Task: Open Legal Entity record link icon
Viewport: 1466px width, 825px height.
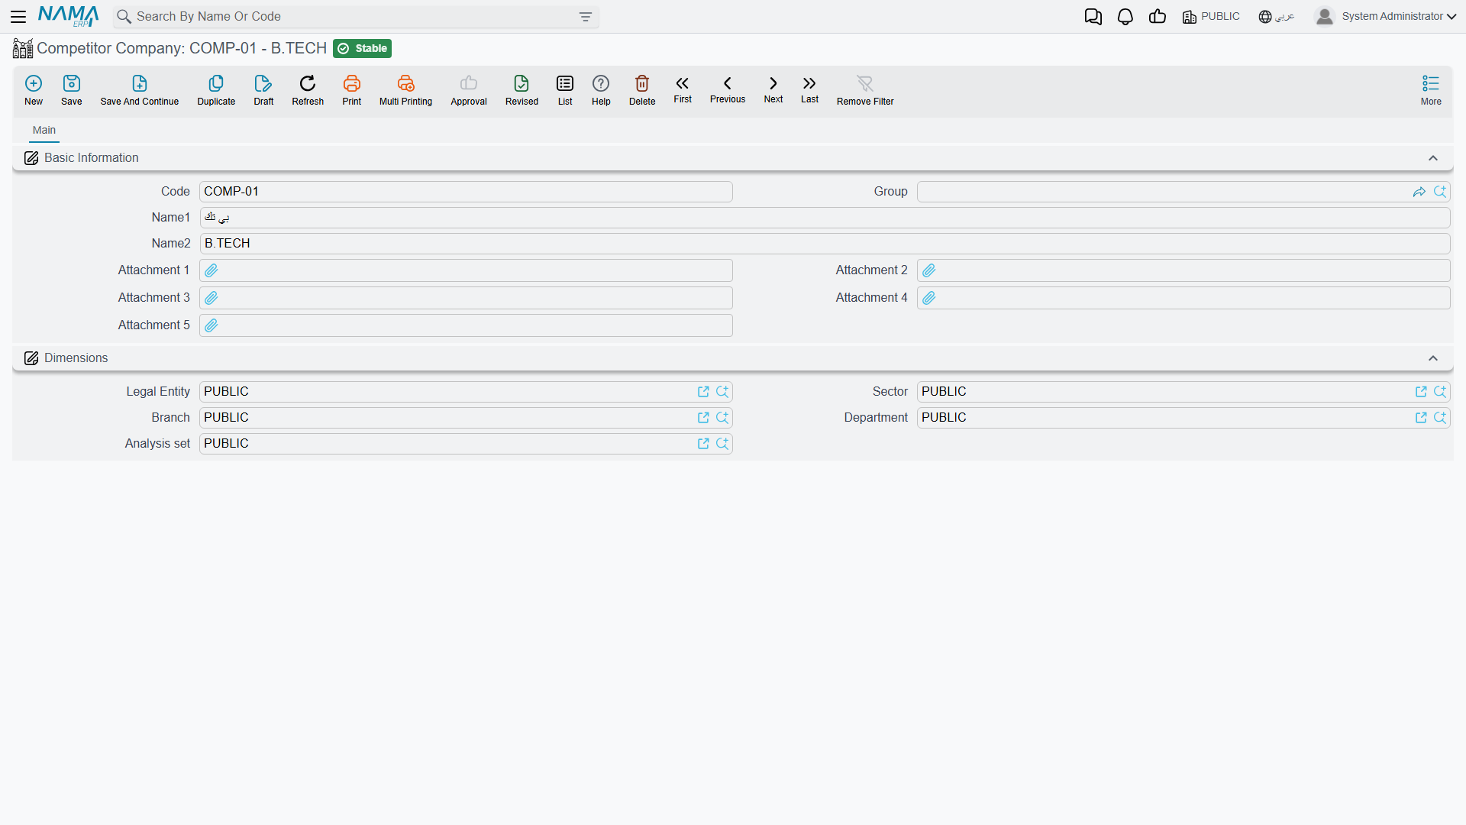Action: click(x=703, y=392)
